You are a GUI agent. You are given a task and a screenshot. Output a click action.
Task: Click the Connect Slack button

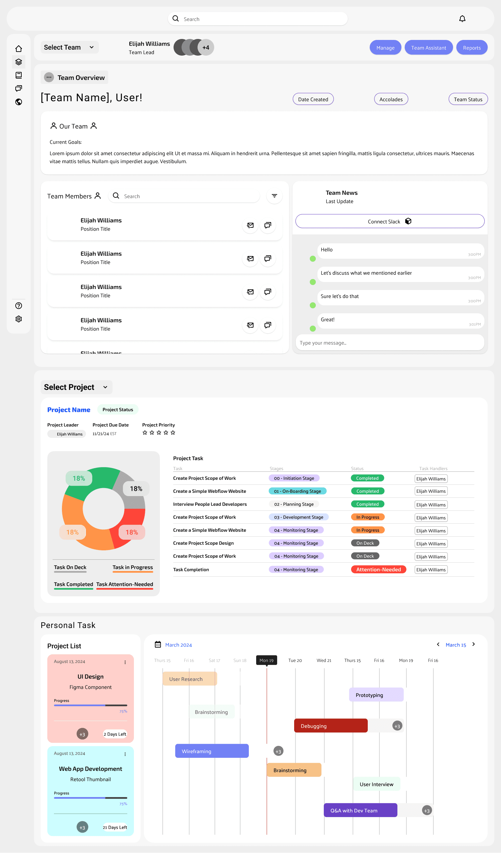(x=389, y=221)
